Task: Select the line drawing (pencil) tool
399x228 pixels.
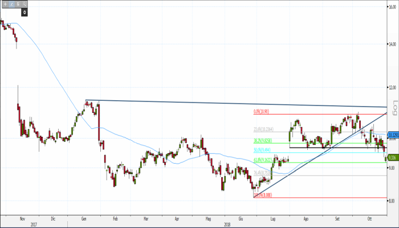Action: tap(11, 4)
